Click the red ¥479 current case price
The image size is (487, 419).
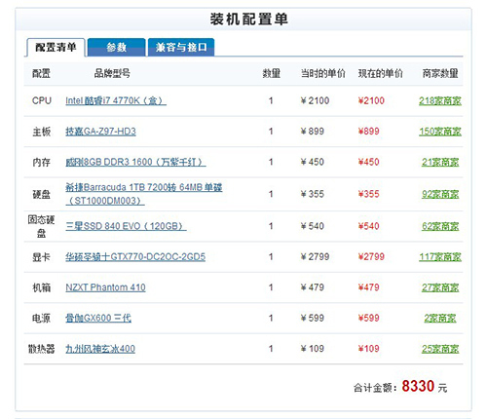click(368, 287)
